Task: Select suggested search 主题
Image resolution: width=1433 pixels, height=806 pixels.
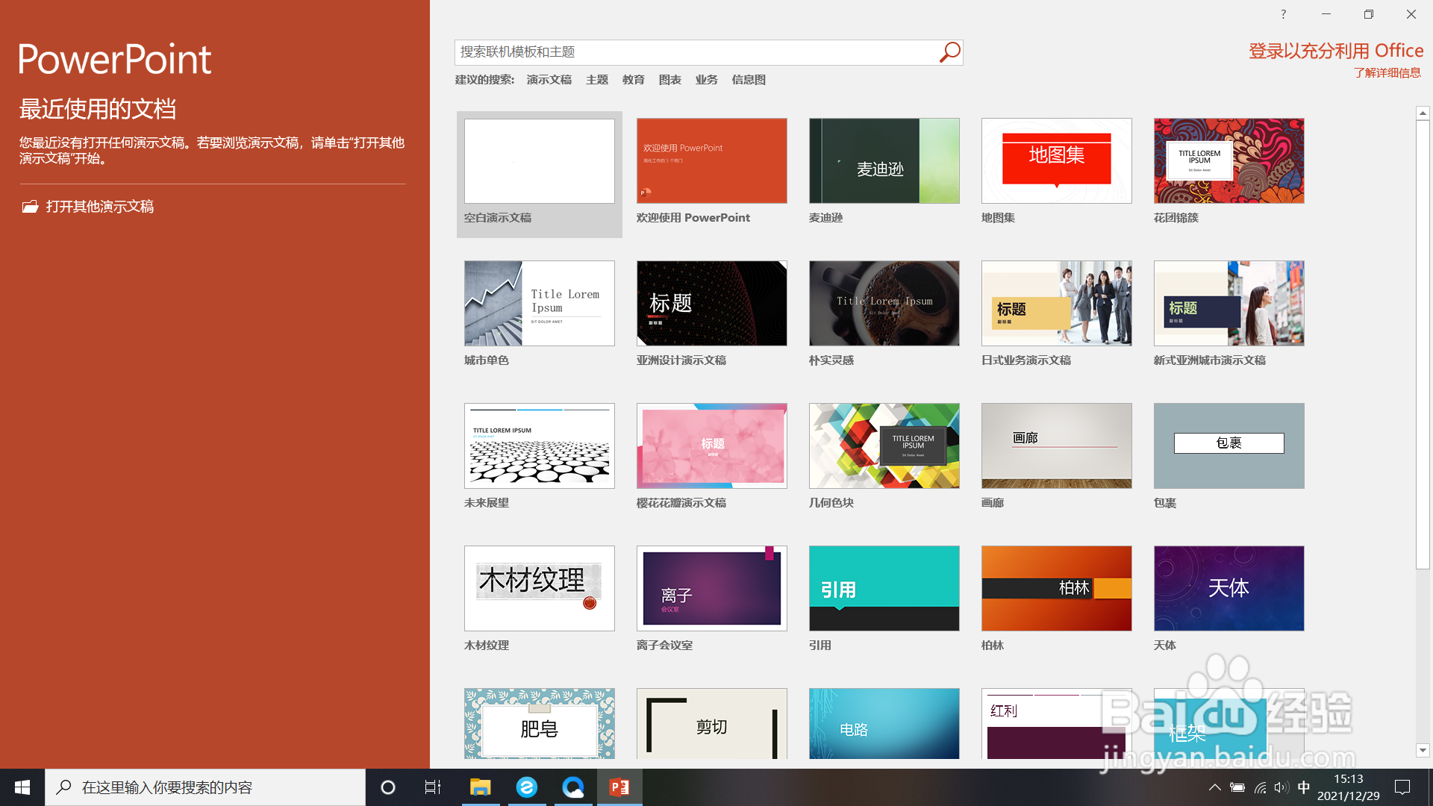Action: click(597, 80)
